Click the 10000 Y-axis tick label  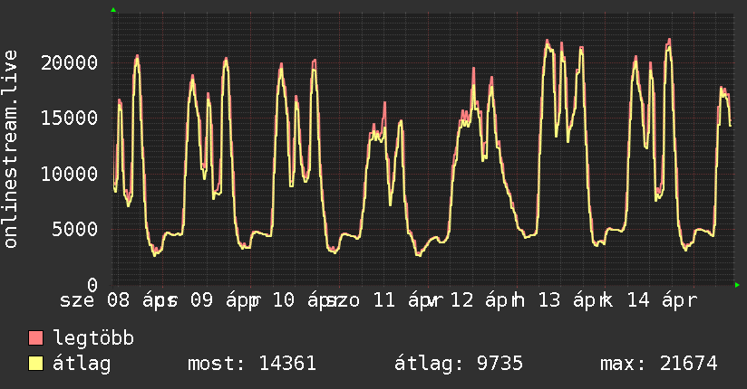coord(71,174)
